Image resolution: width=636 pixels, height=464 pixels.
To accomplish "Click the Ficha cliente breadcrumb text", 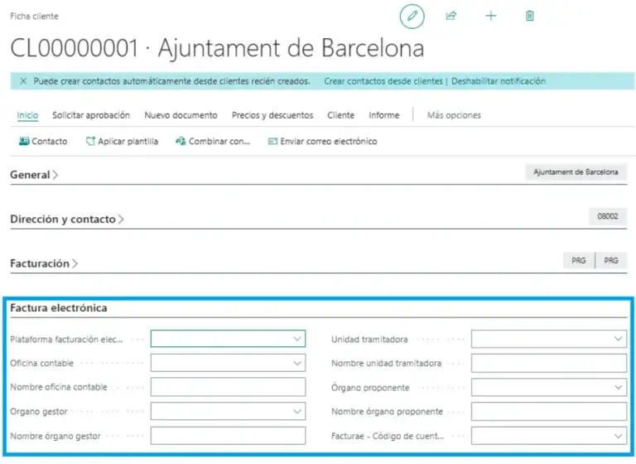I will [35, 17].
